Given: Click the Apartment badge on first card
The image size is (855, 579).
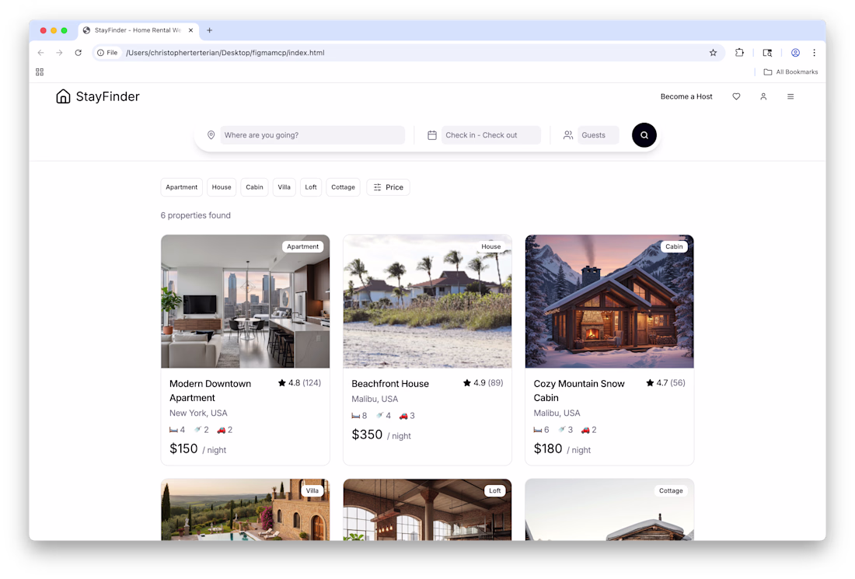Looking at the screenshot, I should click(302, 246).
